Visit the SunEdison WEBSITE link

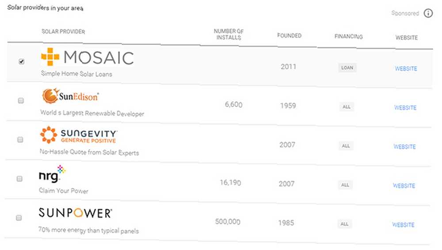coord(405,108)
